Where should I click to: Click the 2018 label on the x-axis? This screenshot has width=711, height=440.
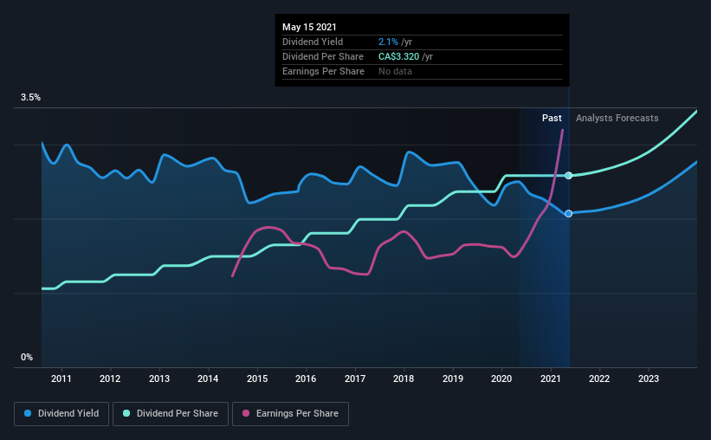(x=404, y=379)
